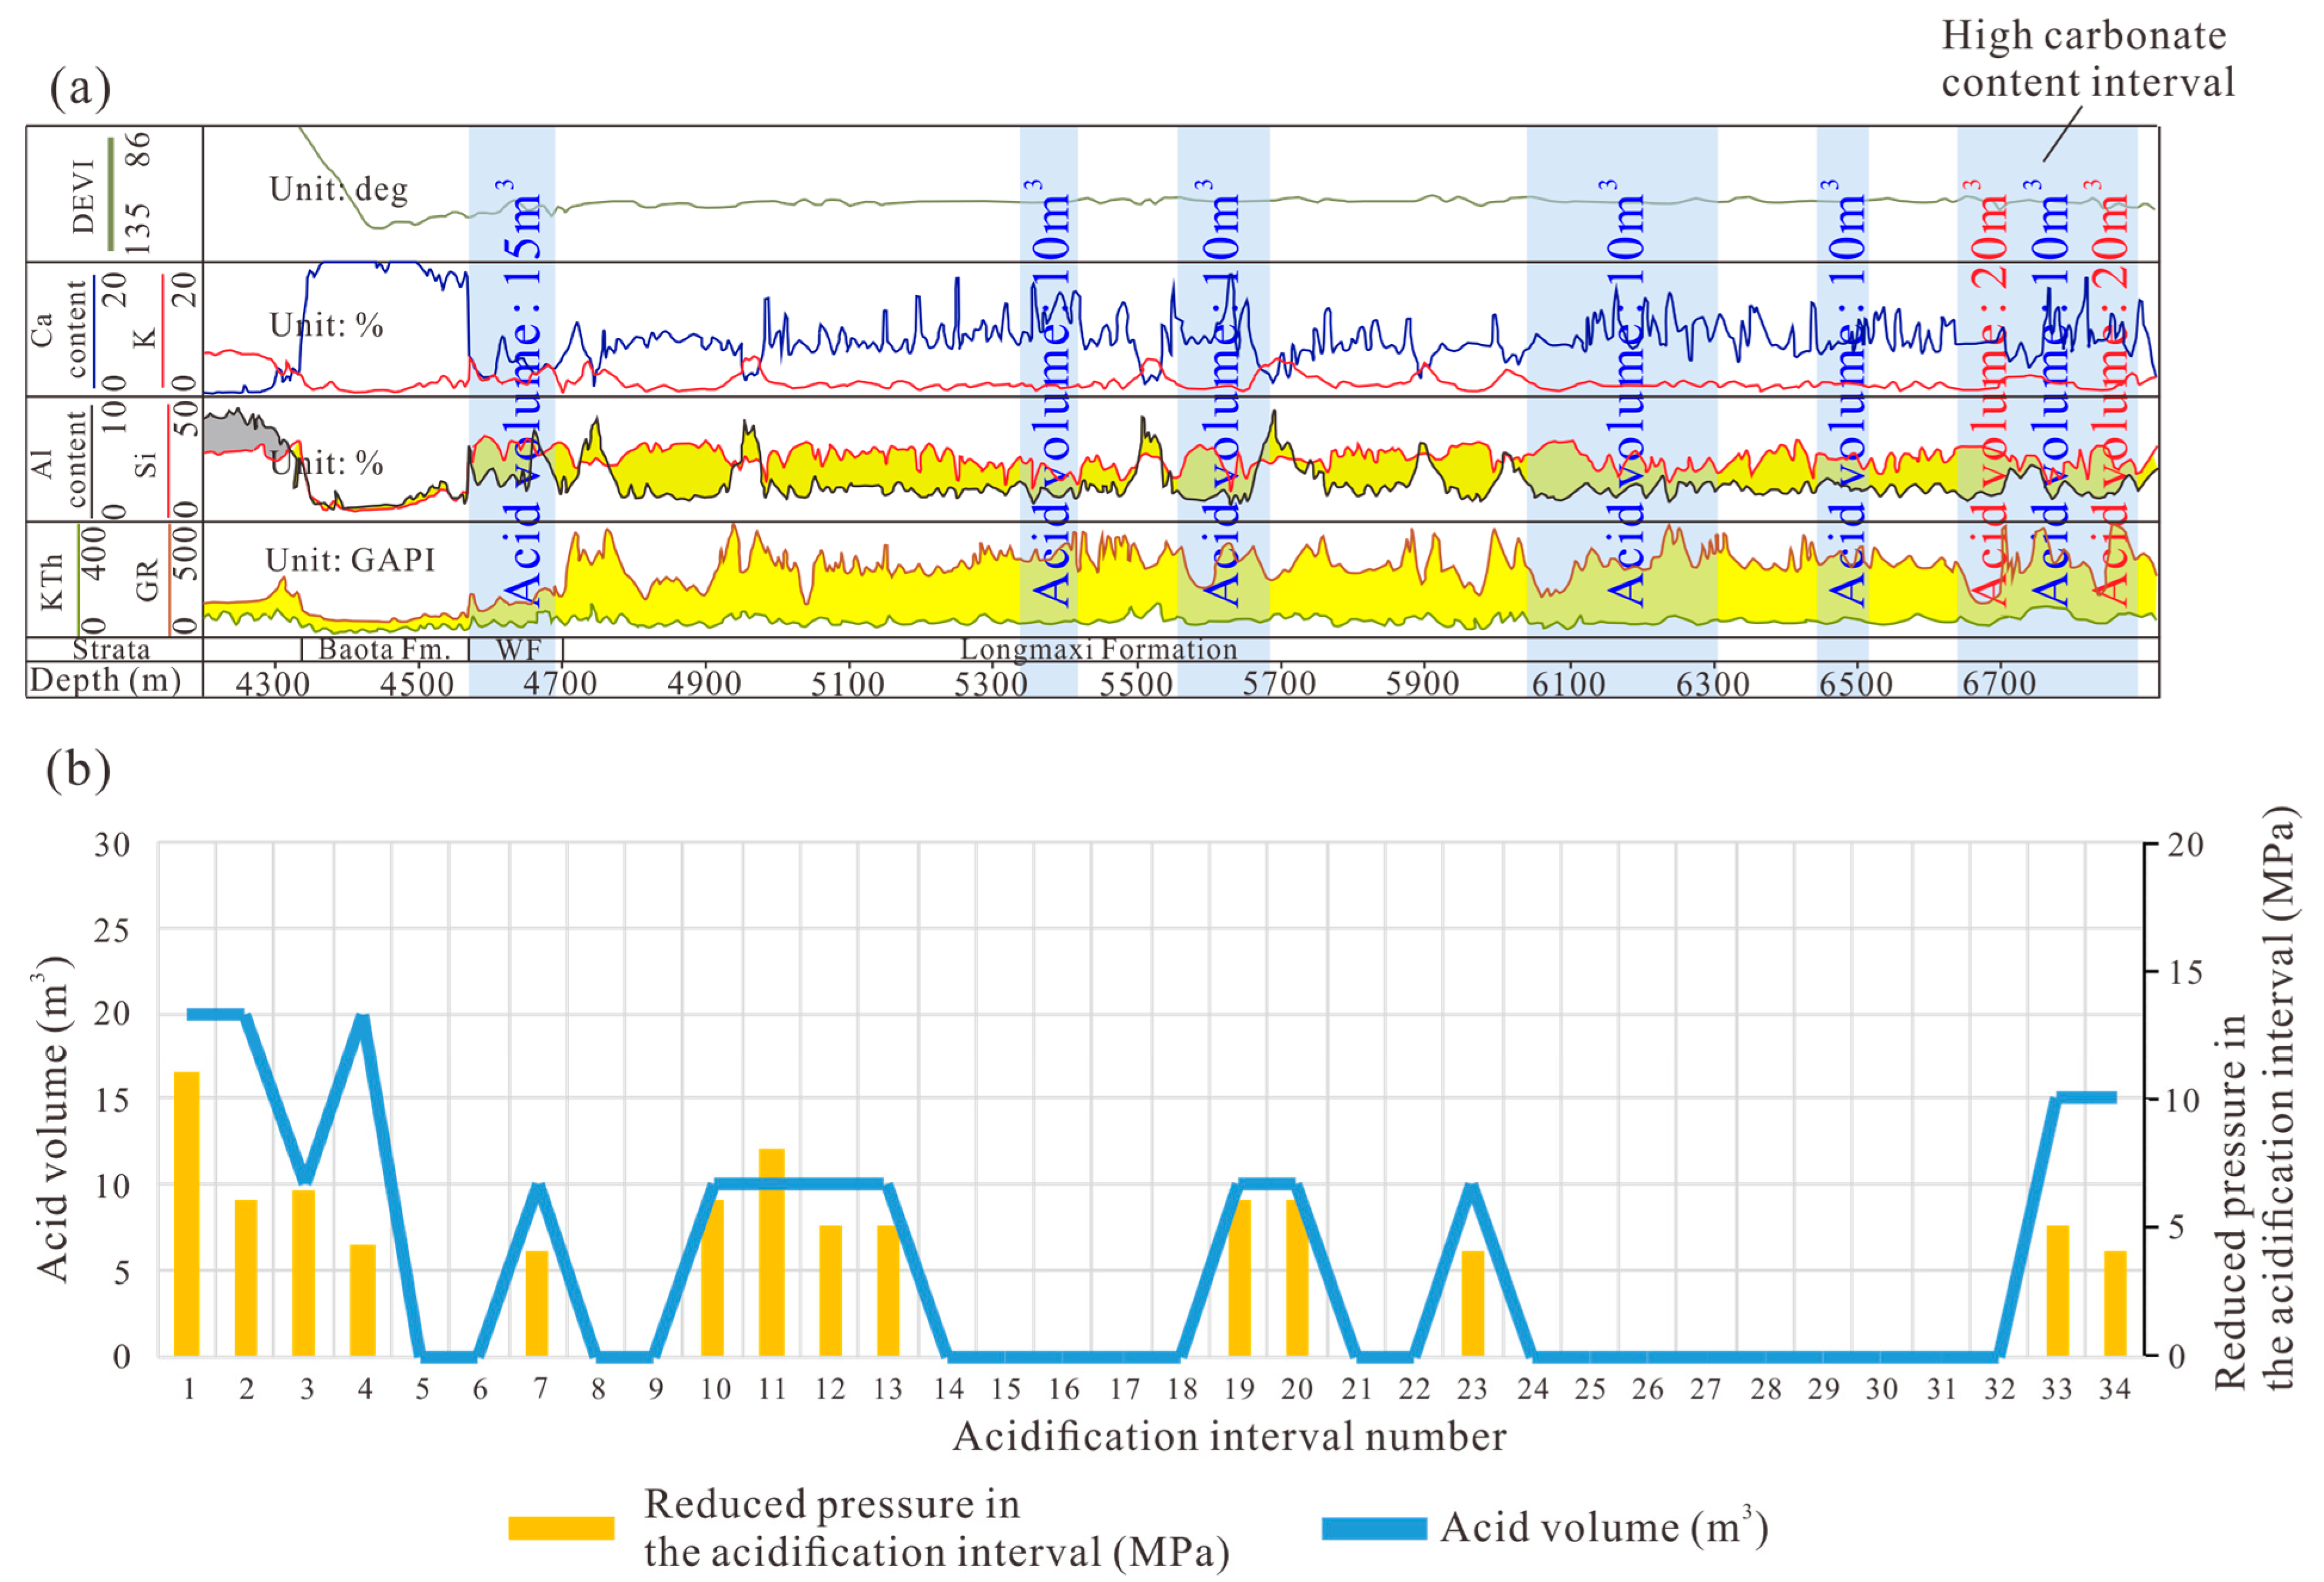The width and height of the screenshot is (2324, 1582).
Task: Click the Depth (m) row label
Action: pos(105,681)
